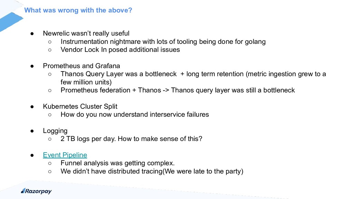Image resolution: width=354 pixels, height=199 pixels.
Task: Open the Event Pipeline link
Action: click(65, 155)
